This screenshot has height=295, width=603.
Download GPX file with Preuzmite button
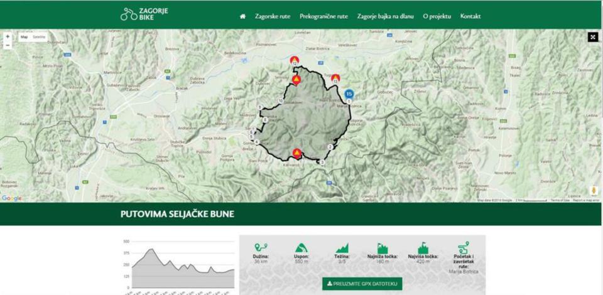coord(362,283)
